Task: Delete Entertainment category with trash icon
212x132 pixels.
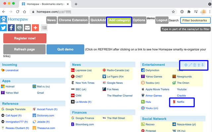Action: pyautogui.click(x=194, y=65)
